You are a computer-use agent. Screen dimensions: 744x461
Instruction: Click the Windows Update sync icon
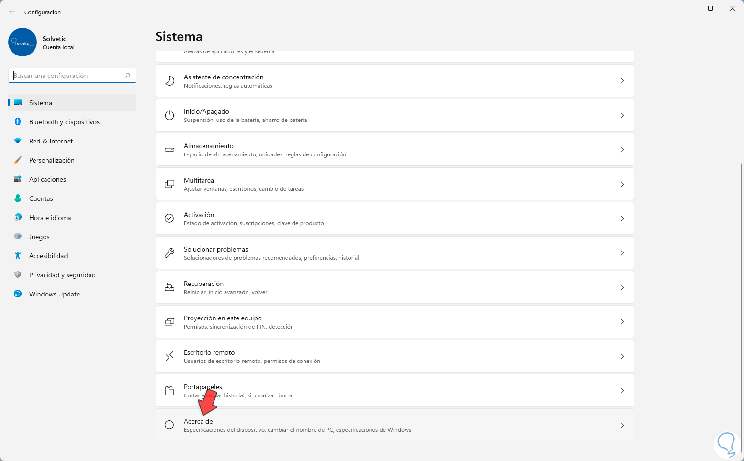coord(18,294)
